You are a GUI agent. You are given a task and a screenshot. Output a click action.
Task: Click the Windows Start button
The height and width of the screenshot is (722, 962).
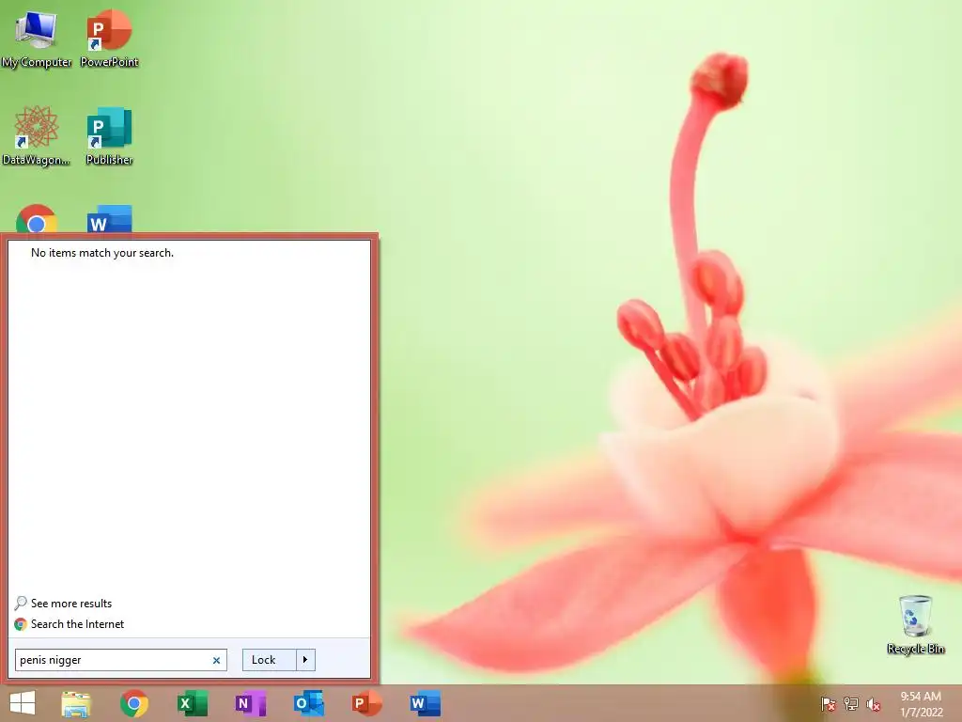23,703
